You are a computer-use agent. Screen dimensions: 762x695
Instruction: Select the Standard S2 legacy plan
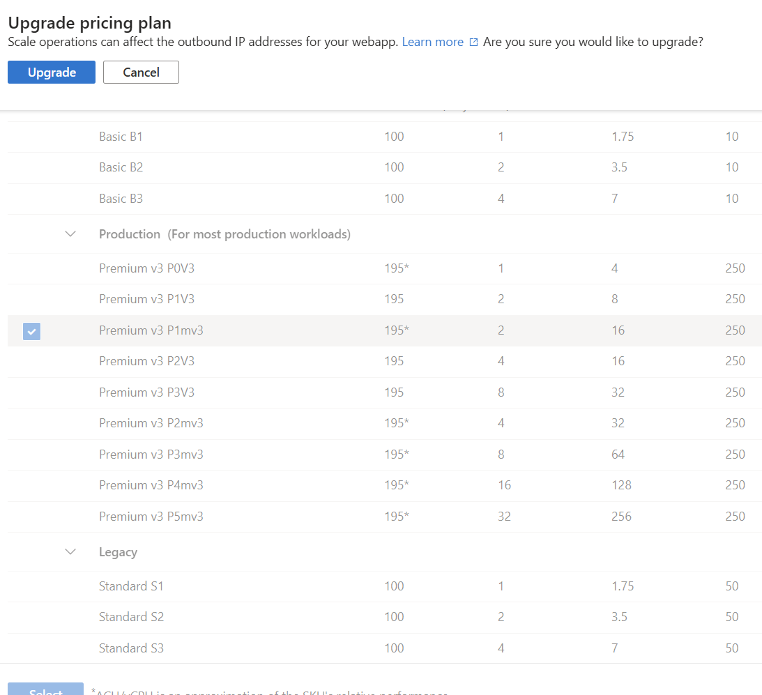384,617
